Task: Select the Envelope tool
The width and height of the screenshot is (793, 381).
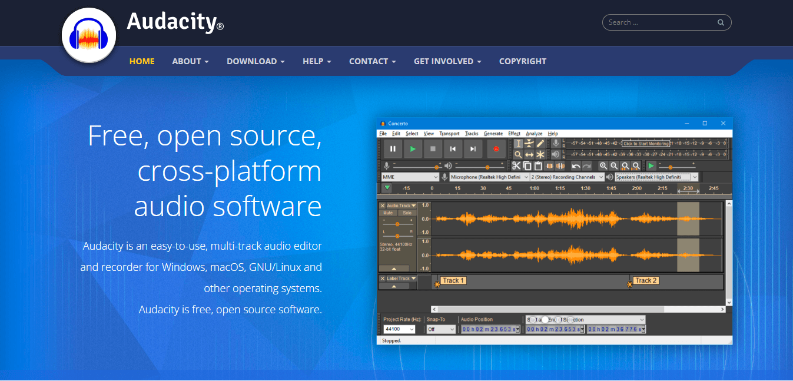Action: [x=529, y=143]
